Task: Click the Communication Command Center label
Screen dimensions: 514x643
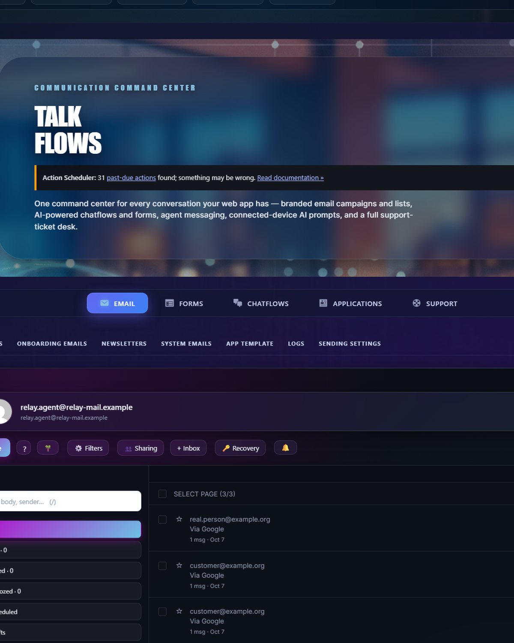Action: (115, 88)
